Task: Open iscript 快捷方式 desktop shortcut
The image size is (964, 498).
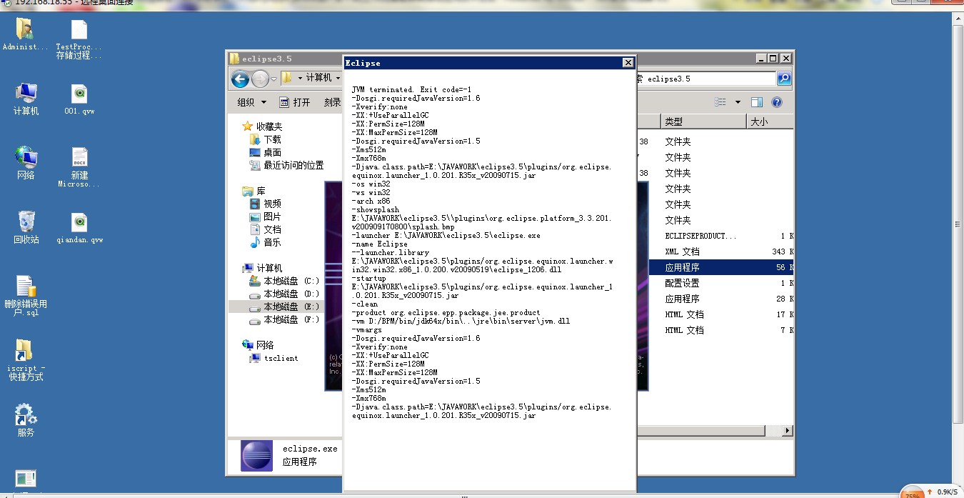Action: coord(26,361)
